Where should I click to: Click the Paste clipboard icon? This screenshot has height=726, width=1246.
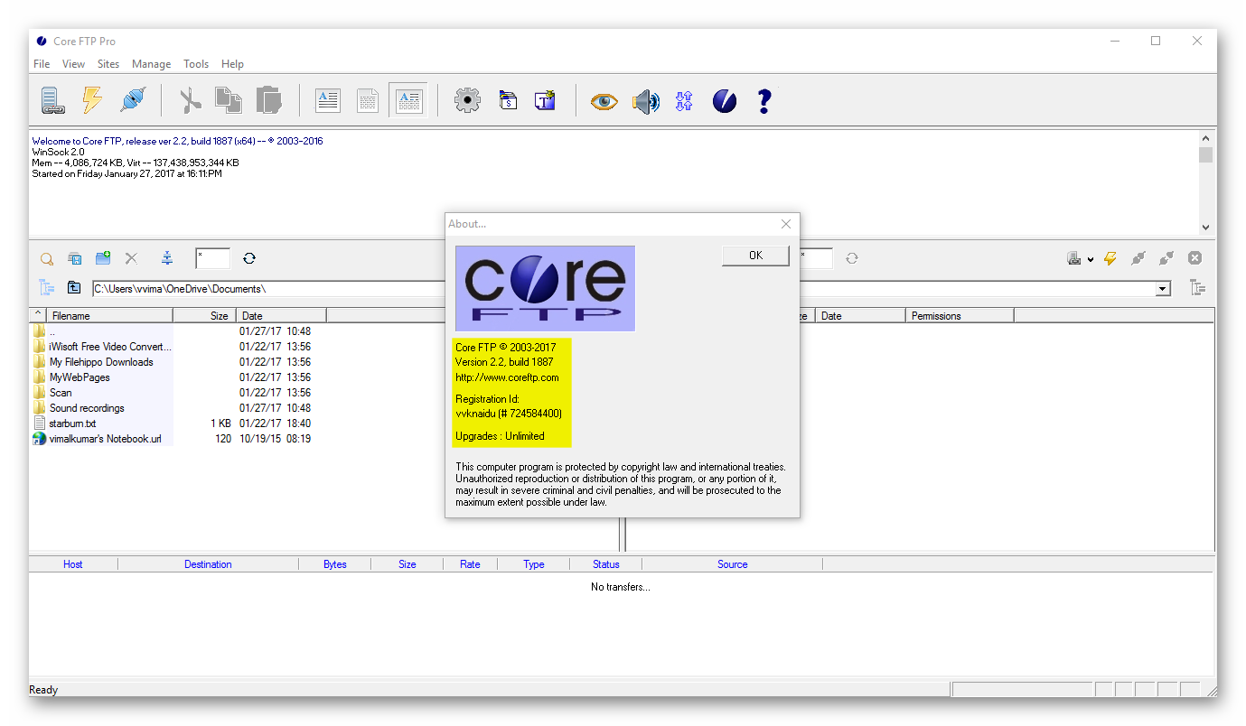click(268, 100)
